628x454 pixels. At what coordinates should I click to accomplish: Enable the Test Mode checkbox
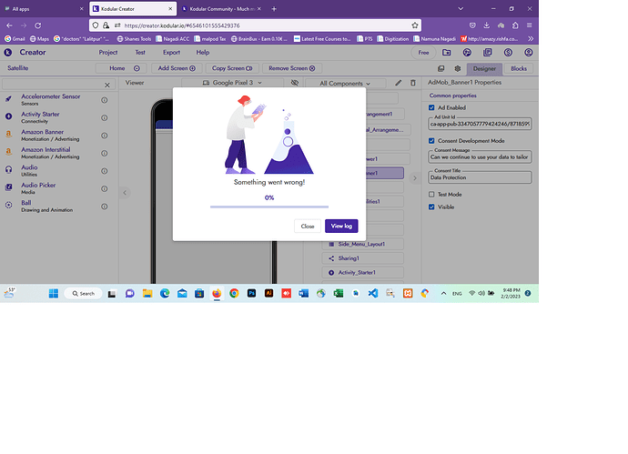[431, 194]
